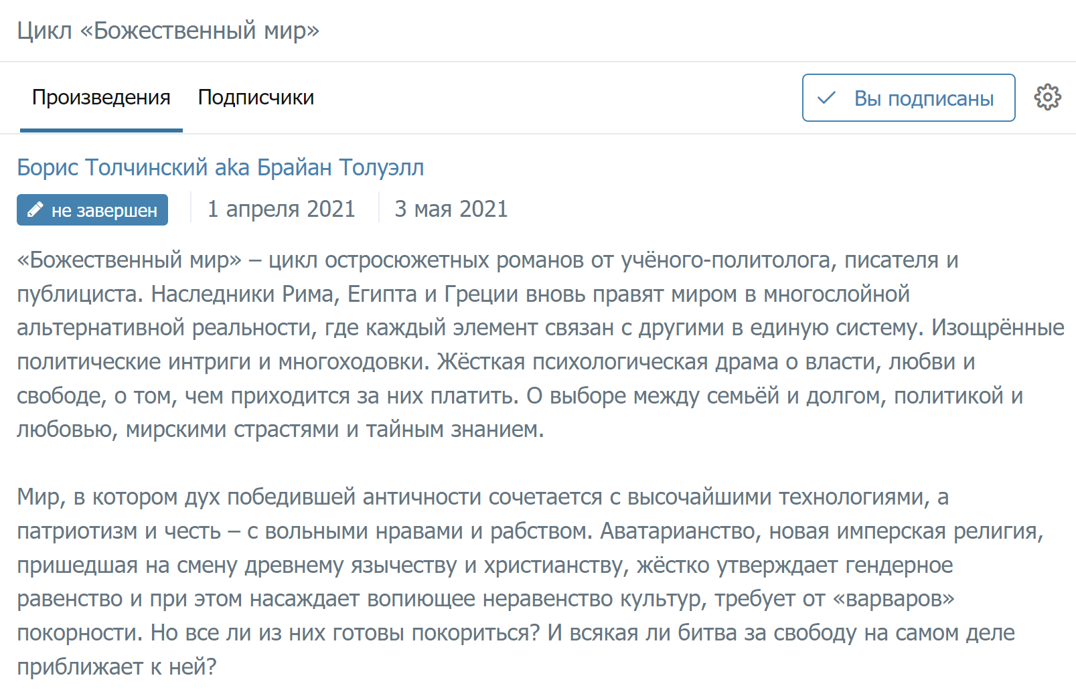Switch to the «Произведения» tab
Viewport: 1076px width, 696px height.
coord(101,98)
